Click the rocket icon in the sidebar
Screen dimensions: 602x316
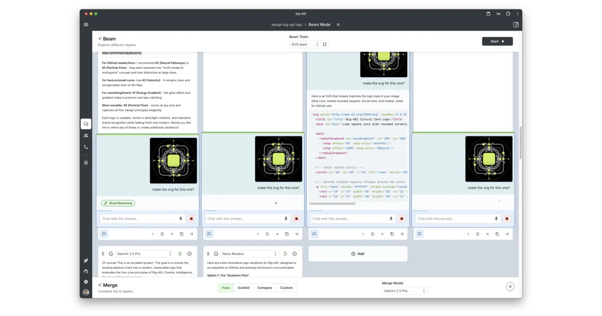click(x=86, y=261)
